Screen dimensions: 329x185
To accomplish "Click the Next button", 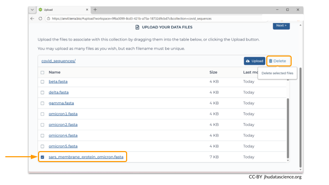I will [x=281, y=26].
